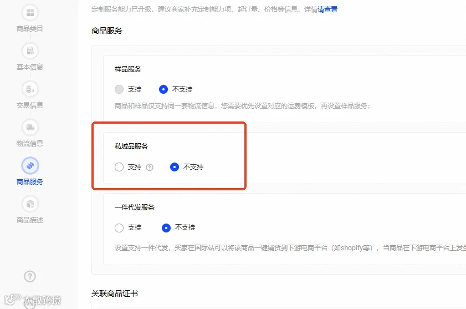Go to 基本信息 step icon
Viewport: 466px width, 309px height.
coord(30,51)
